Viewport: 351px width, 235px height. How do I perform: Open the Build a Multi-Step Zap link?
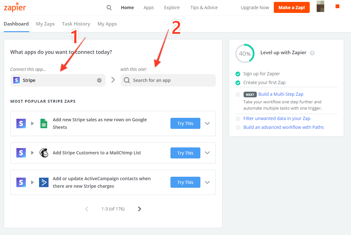coord(280,94)
